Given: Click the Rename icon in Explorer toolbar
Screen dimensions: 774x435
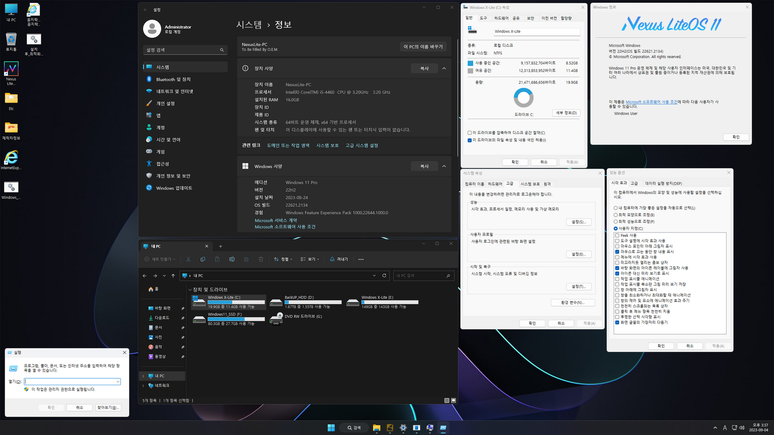Looking at the screenshot, I should click(232, 259).
